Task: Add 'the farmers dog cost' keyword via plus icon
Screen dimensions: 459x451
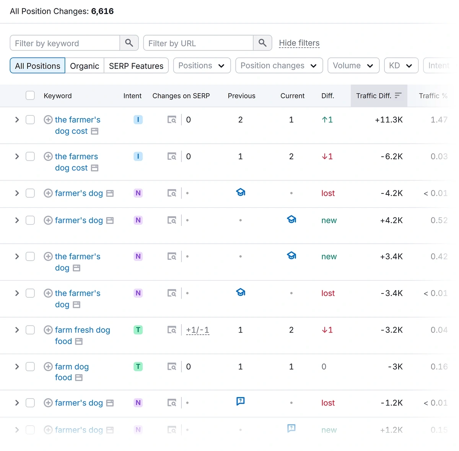Action: pos(48,156)
